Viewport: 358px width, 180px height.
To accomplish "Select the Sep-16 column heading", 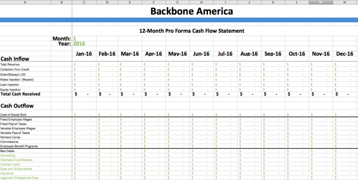I will click(x=273, y=54).
